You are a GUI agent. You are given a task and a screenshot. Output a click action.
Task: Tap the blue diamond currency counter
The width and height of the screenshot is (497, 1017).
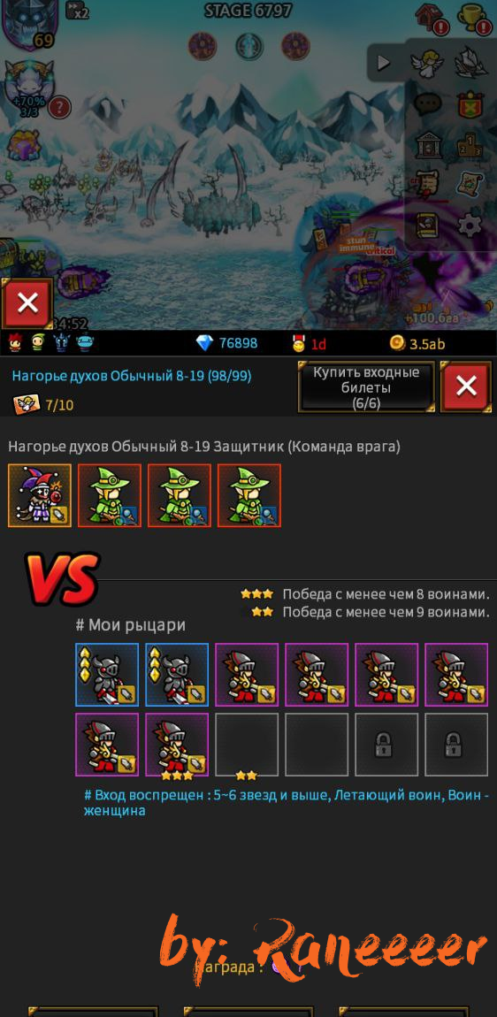pos(227,343)
